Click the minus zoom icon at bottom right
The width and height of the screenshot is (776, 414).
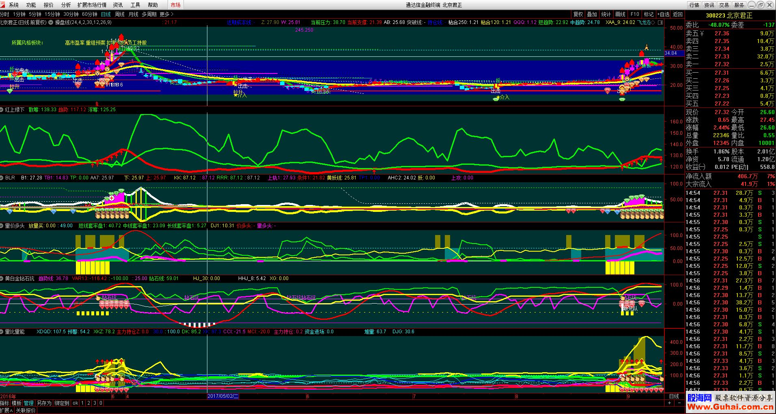click(x=679, y=403)
